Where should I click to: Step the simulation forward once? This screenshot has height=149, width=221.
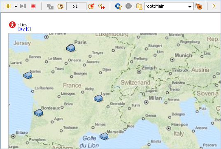tap(23, 6)
